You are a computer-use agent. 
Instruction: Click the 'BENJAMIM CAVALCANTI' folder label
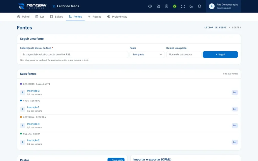pos(37,84)
